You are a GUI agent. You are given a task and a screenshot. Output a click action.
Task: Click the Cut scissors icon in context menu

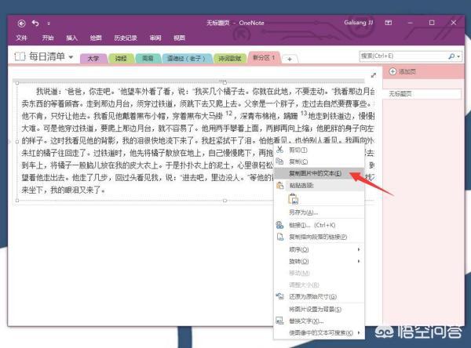(280, 150)
